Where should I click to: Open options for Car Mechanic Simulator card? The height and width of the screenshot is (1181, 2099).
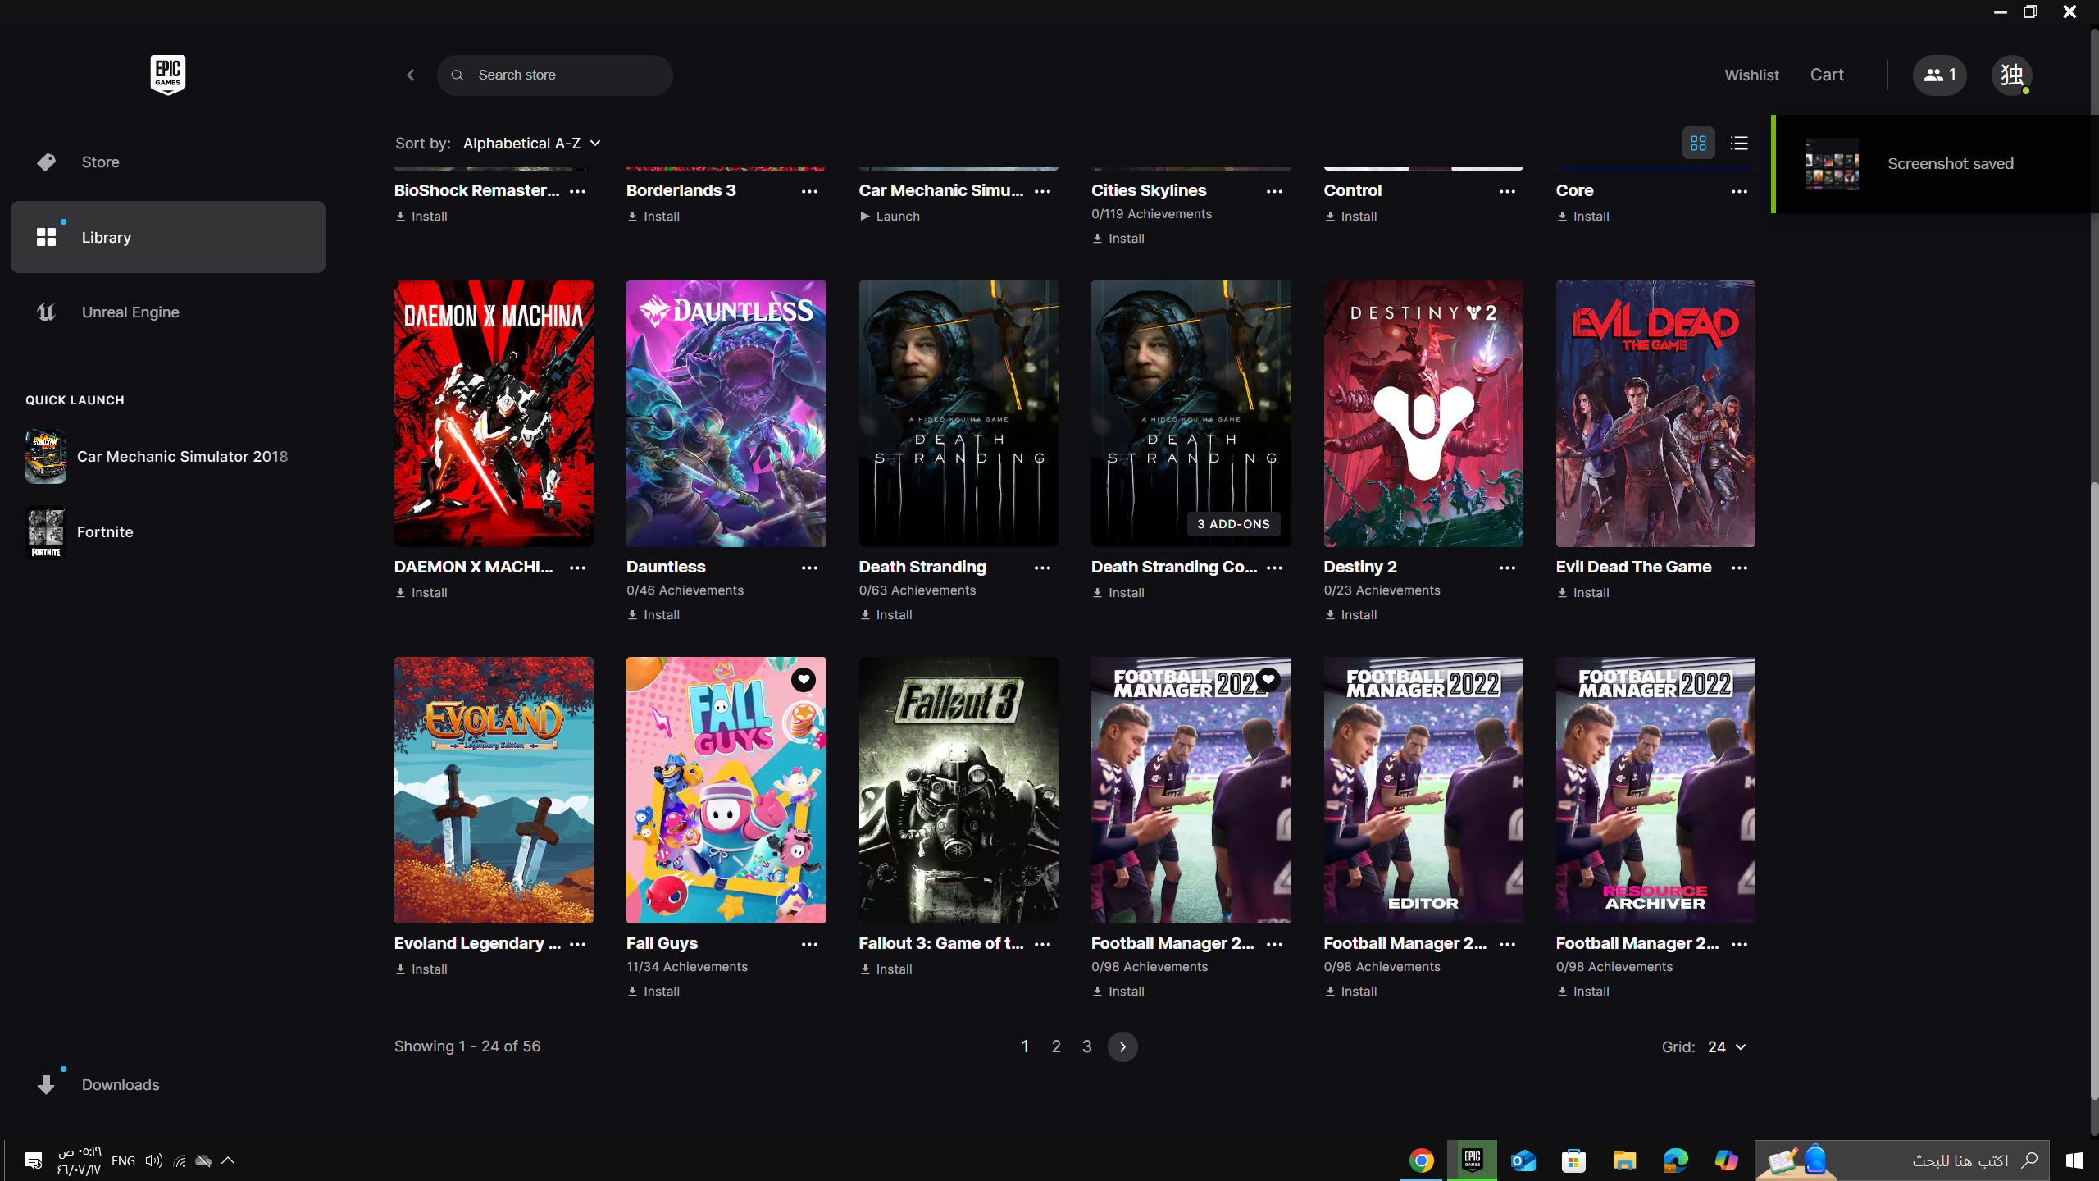tap(1042, 191)
